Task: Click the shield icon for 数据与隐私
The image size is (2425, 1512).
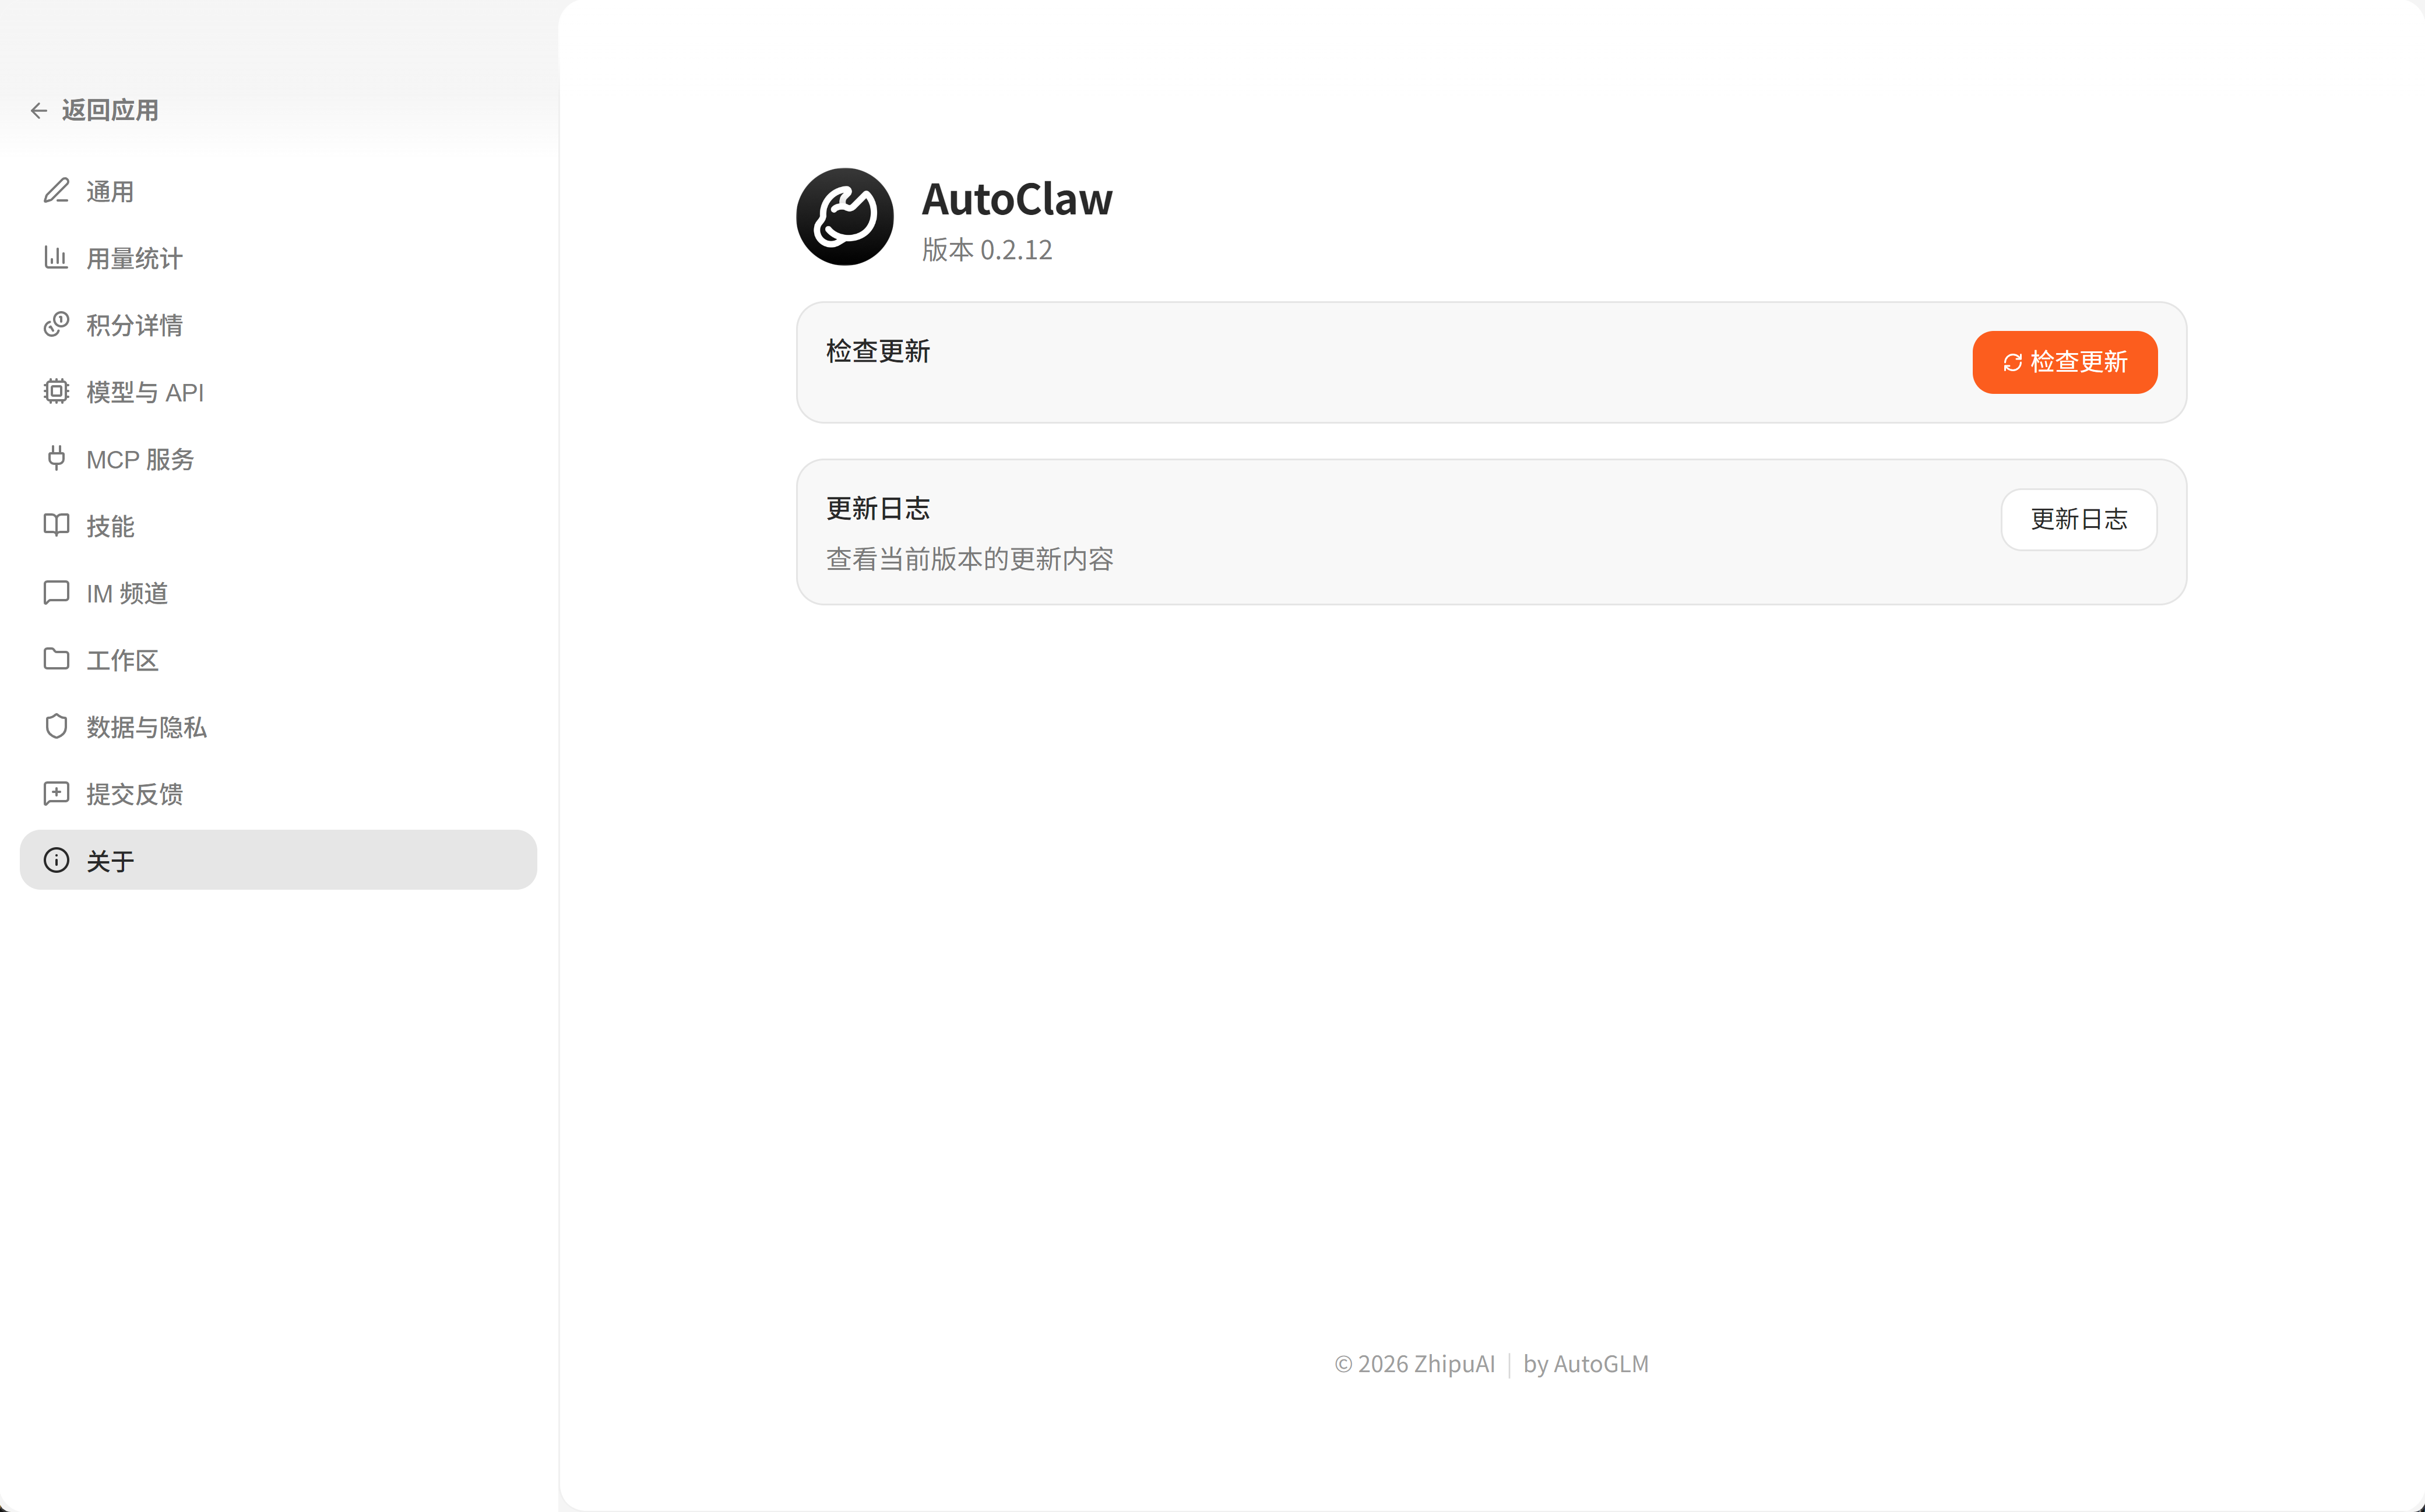Action: point(56,726)
